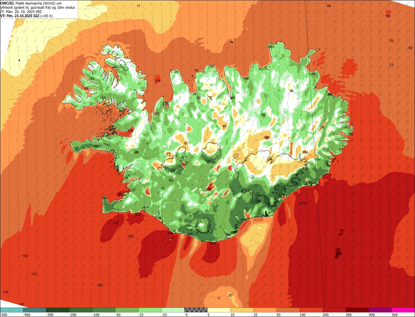Click the '500' legend label
The width and height of the screenshot is (415, 317).
tap(395, 314)
